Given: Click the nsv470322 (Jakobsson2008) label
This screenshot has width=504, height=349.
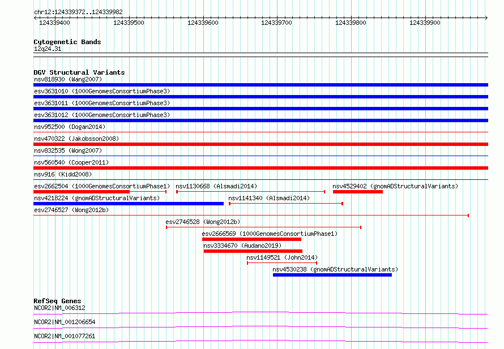Looking at the screenshot, I should 76,139.
